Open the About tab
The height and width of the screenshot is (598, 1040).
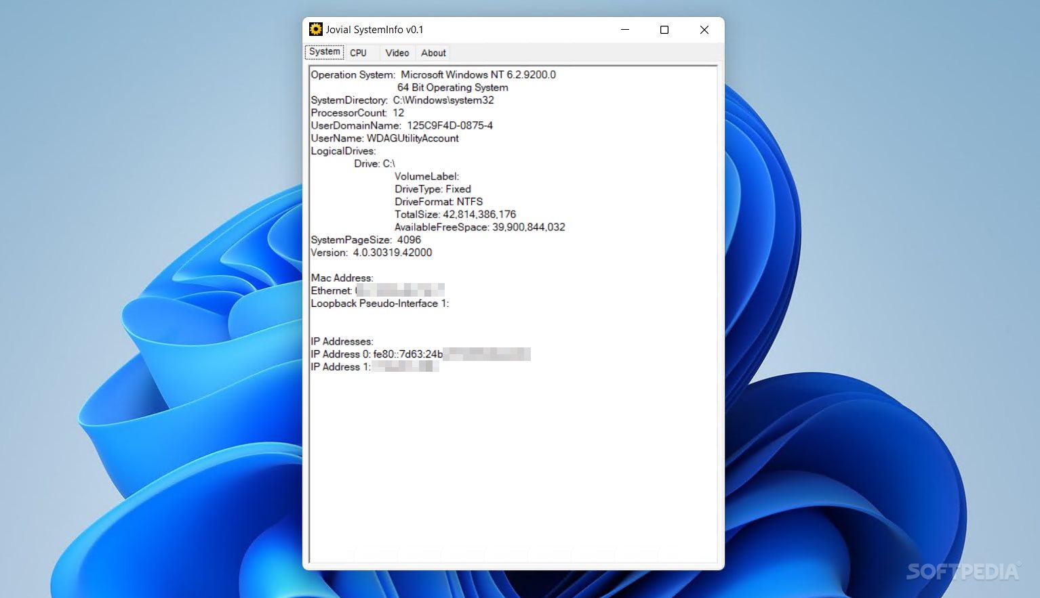pyautogui.click(x=433, y=53)
